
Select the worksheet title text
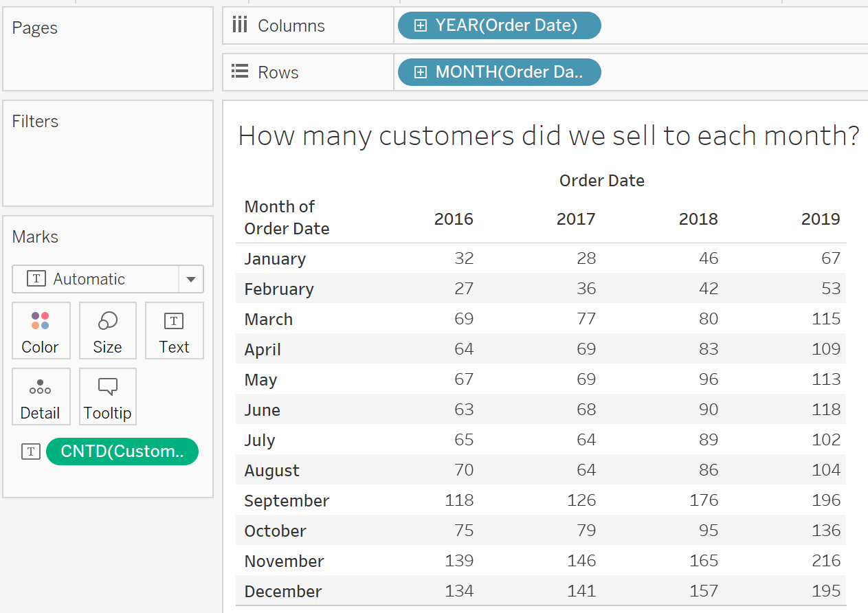(x=548, y=135)
